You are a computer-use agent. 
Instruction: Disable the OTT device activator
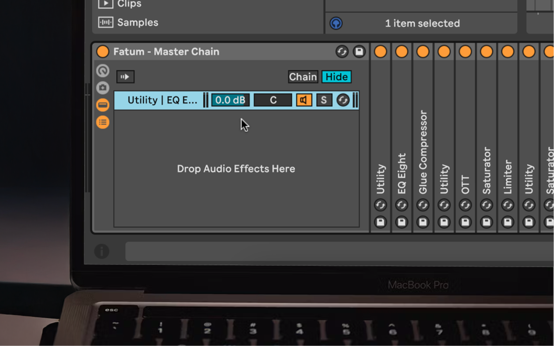point(465,52)
